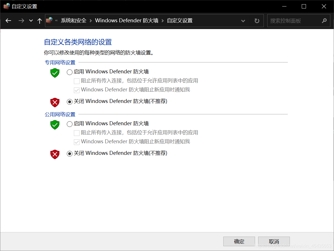
Task: Select 启用 firewall radio under 公用网络设置
Action: pos(69,124)
